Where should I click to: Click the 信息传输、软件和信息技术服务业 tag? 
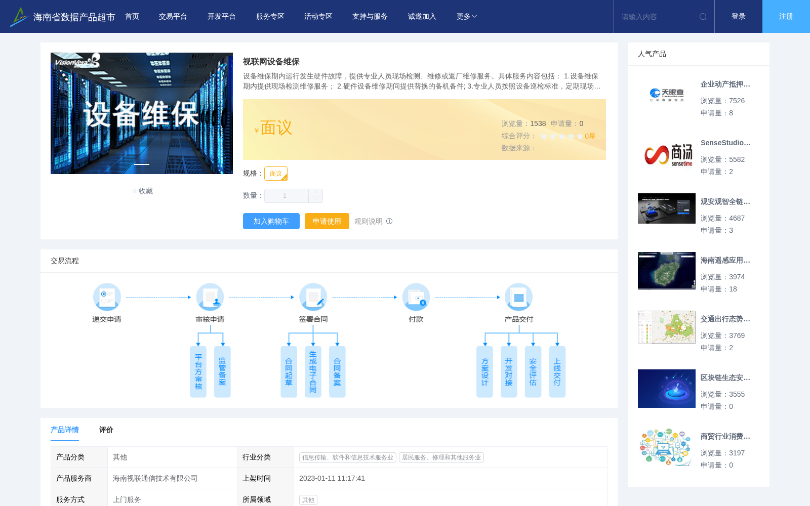pos(348,457)
